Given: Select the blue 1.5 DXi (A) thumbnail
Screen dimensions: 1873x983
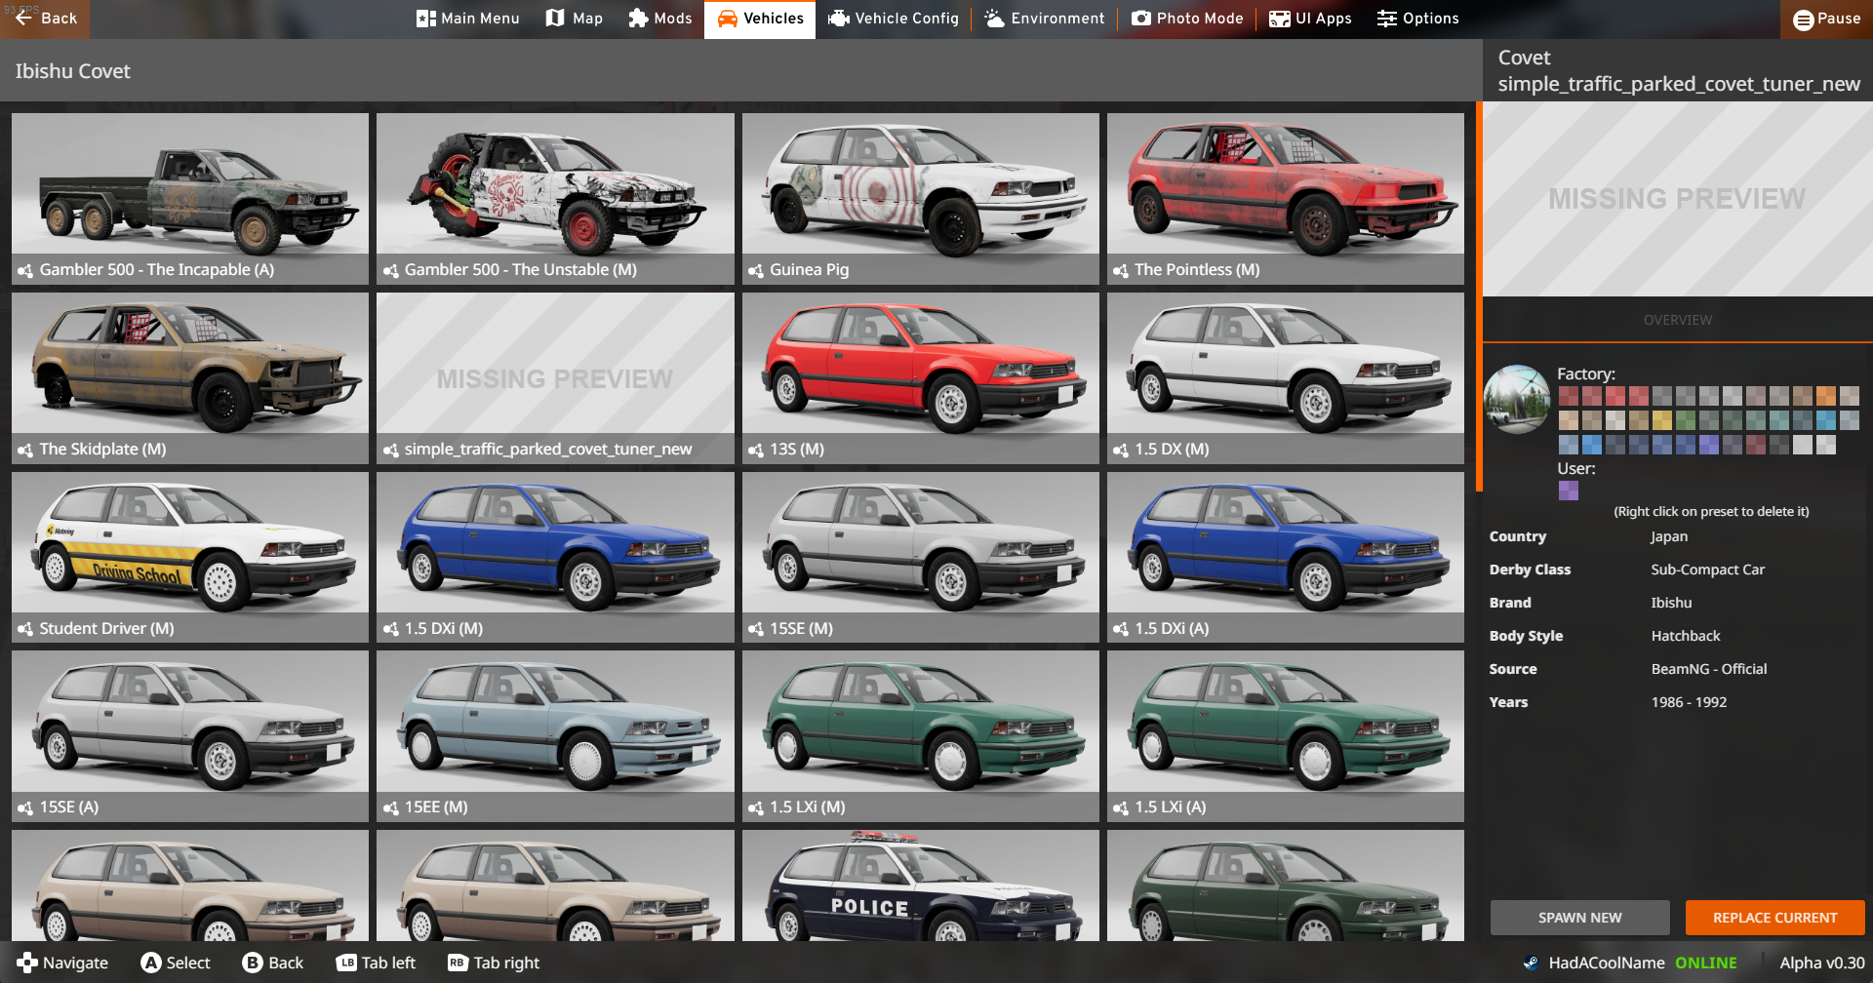Looking at the screenshot, I should [1286, 558].
